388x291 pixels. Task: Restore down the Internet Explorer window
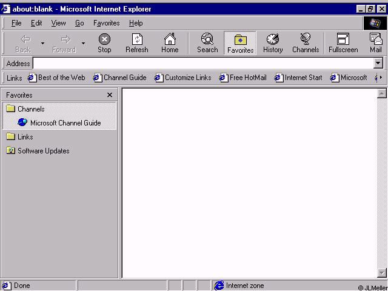coord(370,9)
